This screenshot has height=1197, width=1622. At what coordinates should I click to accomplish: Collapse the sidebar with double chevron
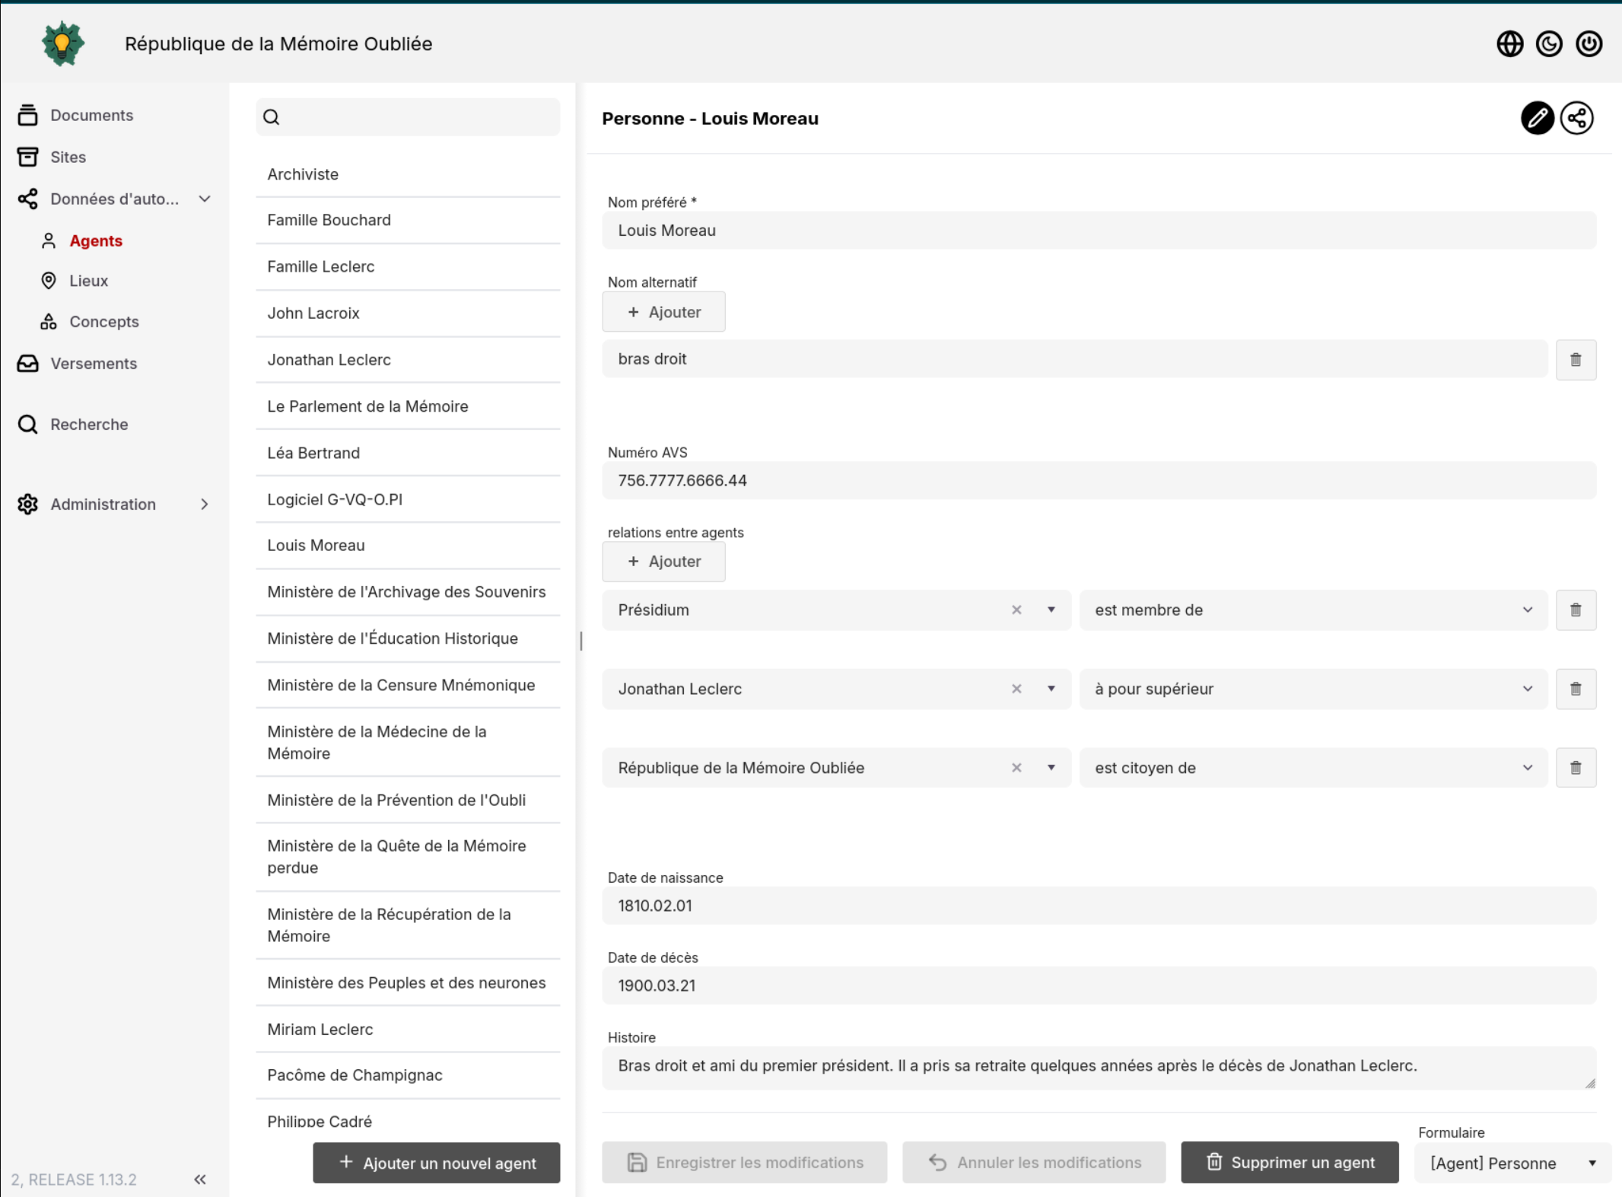pyautogui.click(x=200, y=1179)
